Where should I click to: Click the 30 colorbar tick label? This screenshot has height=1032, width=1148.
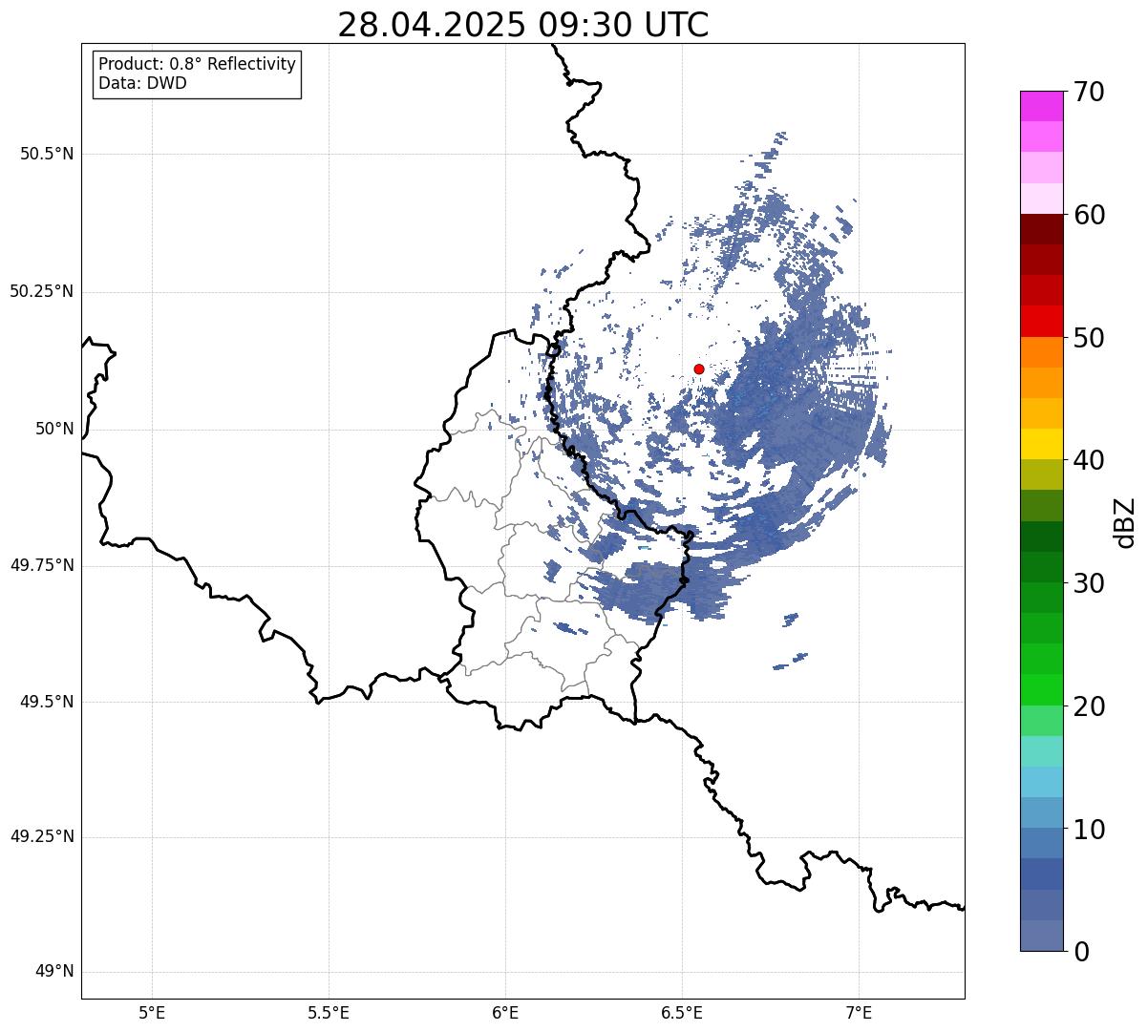[x=1088, y=583]
